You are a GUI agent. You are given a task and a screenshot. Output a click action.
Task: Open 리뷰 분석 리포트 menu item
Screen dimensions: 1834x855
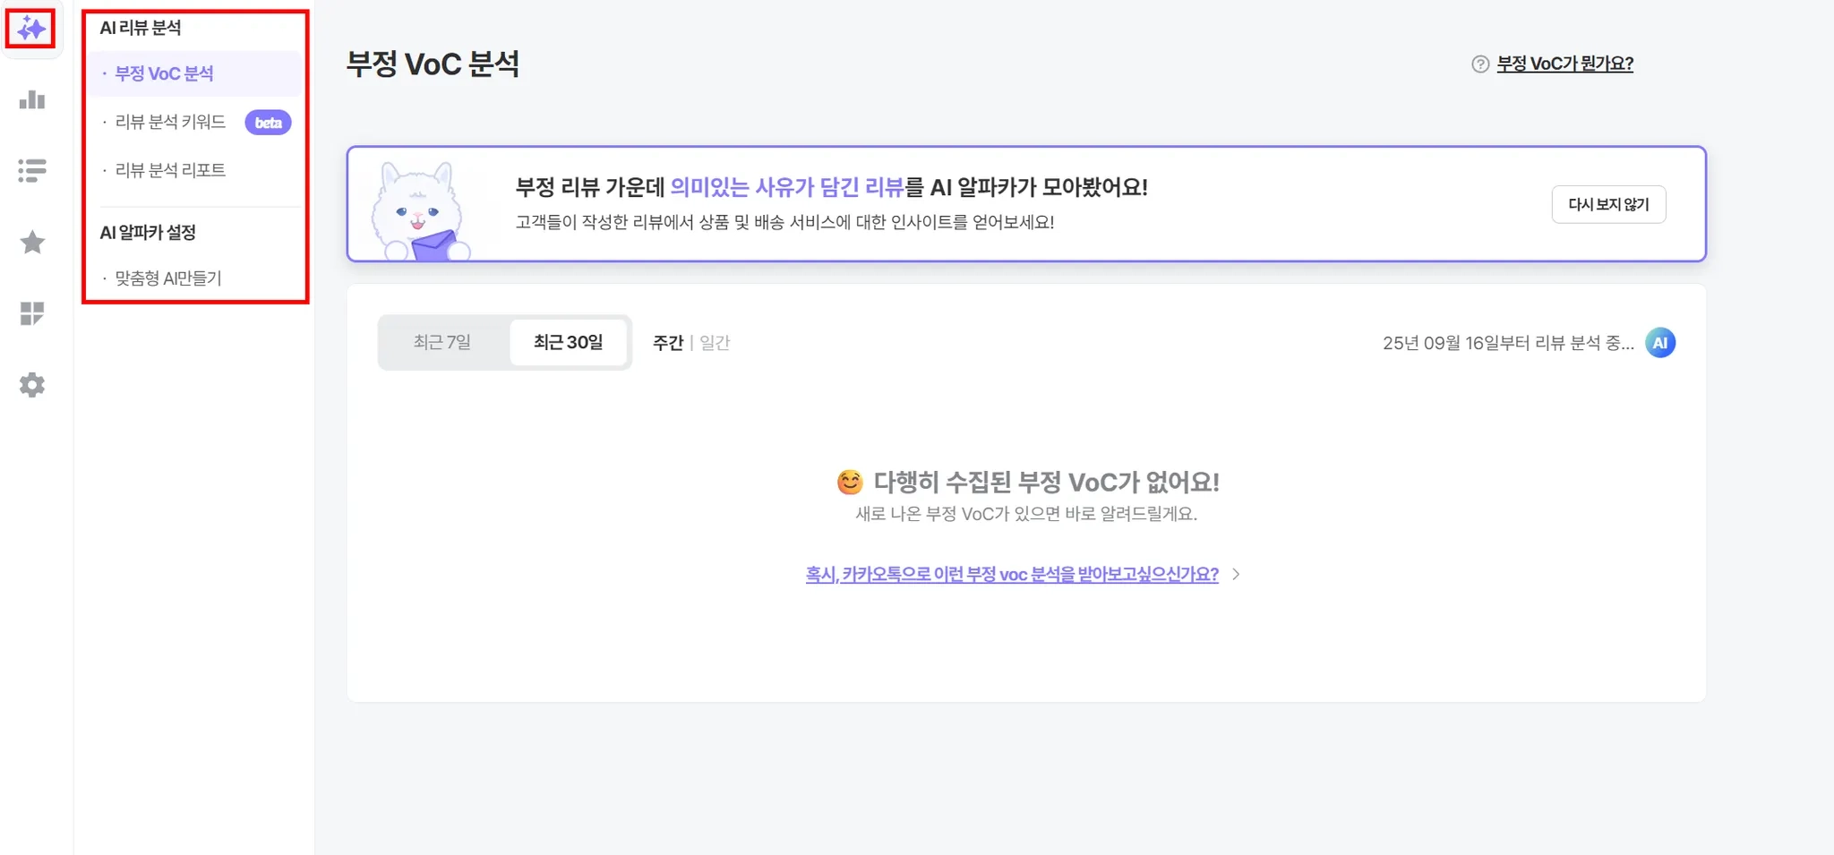click(x=170, y=170)
